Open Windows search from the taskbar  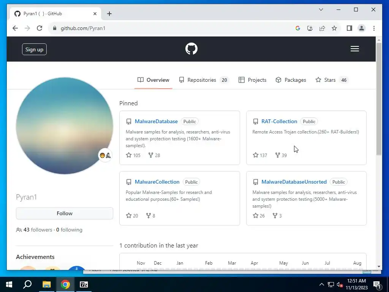tap(27, 284)
